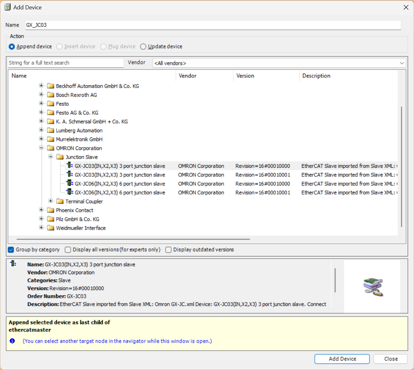Close the Add Device window with X

[406, 7]
